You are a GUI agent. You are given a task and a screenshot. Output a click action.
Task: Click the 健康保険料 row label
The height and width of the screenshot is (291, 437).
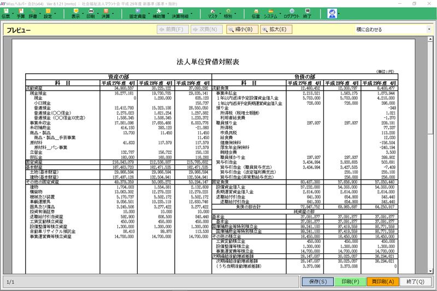(x=231, y=142)
